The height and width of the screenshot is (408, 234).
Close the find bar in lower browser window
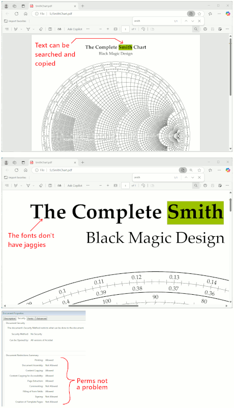tap(199, 177)
